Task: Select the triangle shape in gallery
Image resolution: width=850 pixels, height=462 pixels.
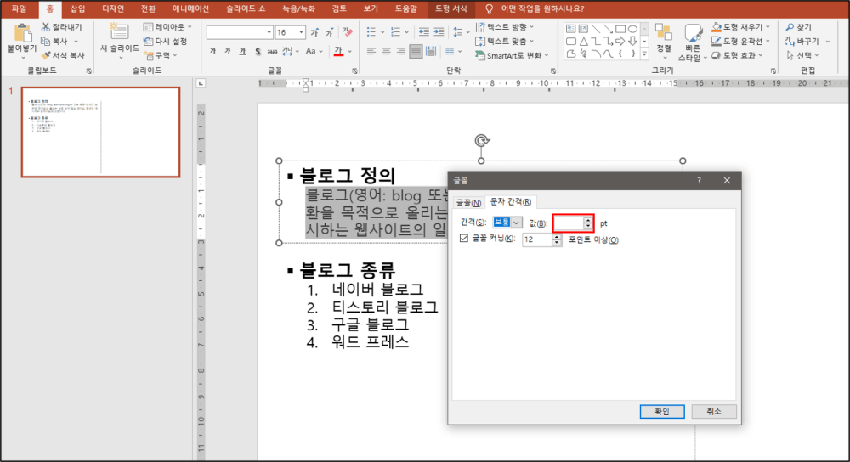Action: coord(583,41)
